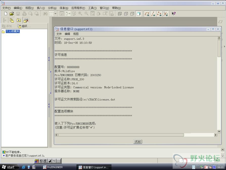This screenshot has height=170, width=226.
Task: Click the wireframe display cube icon
Action: [x=120, y=14]
